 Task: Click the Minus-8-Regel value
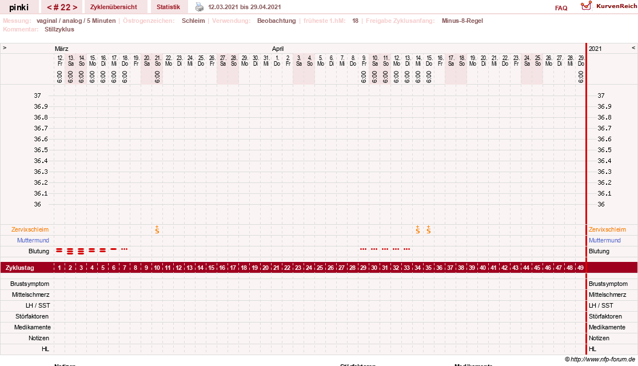[462, 21]
